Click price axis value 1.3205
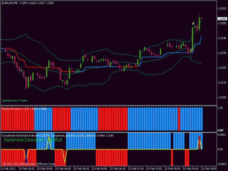 tap(222, 97)
